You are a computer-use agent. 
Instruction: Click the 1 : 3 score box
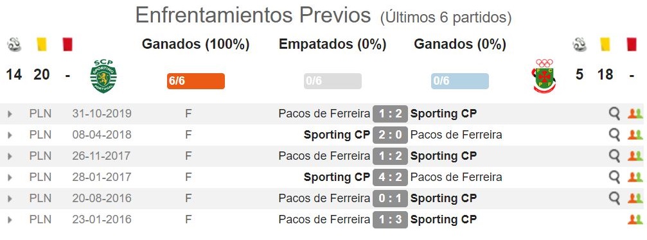[x=390, y=219]
